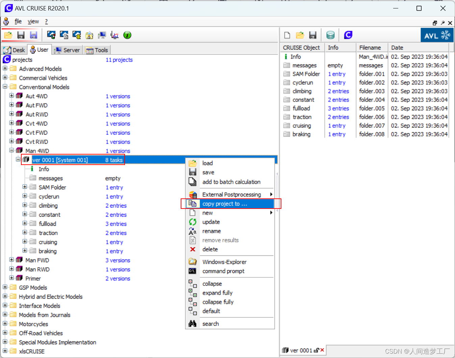Click the toolbar icon with traffic light overlay

pos(51,35)
